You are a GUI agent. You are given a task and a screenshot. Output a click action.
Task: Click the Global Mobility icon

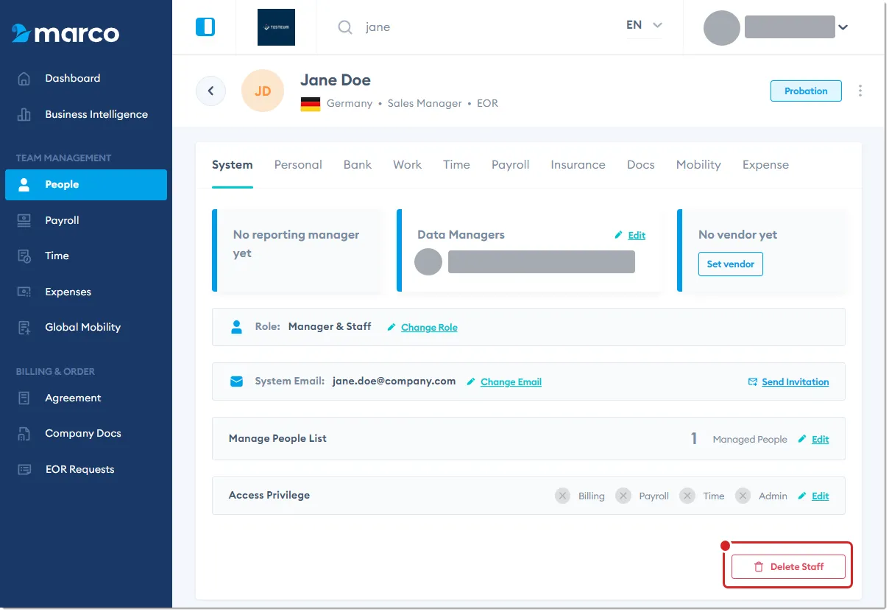click(x=24, y=327)
